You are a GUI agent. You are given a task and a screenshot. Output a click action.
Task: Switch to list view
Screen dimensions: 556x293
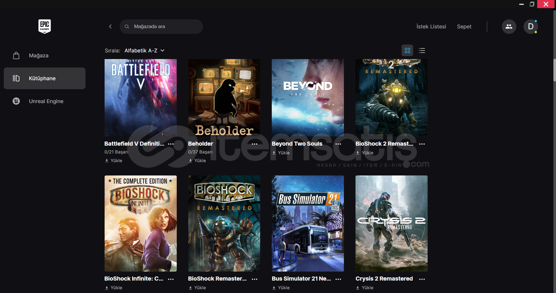[x=422, y=51]
